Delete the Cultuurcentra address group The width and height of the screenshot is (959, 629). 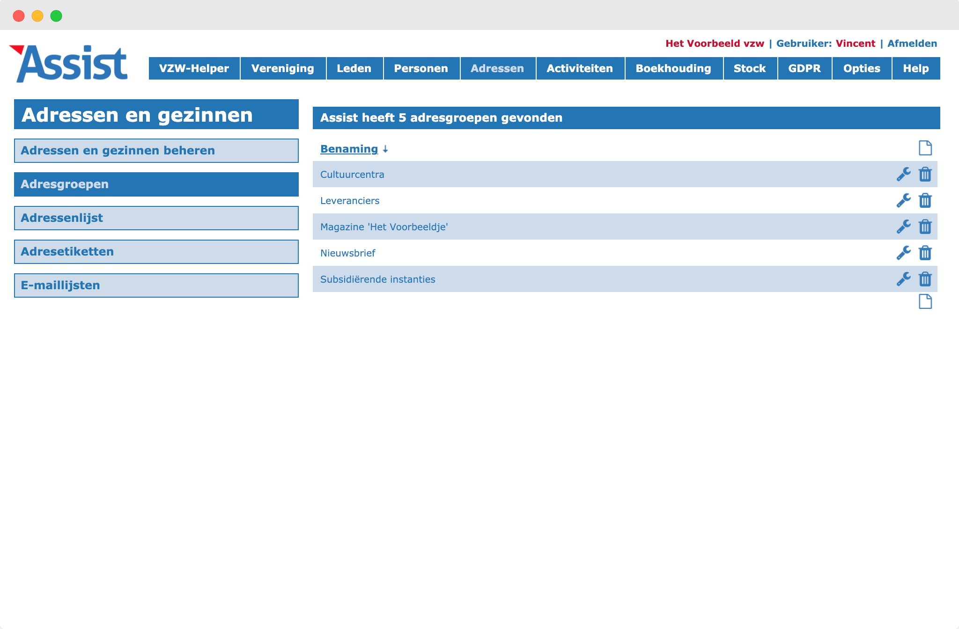[x=925, y=174]
